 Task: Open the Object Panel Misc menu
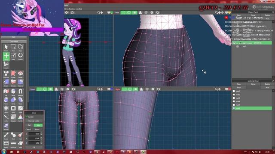coord(267,18)
